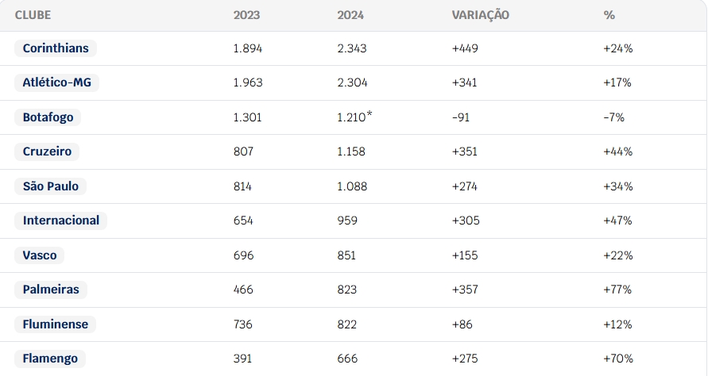The height and width of the screenshot is (376, 708).
Task: Click Corinthians 2.343 value for 2024
Action: click(352, 48)
